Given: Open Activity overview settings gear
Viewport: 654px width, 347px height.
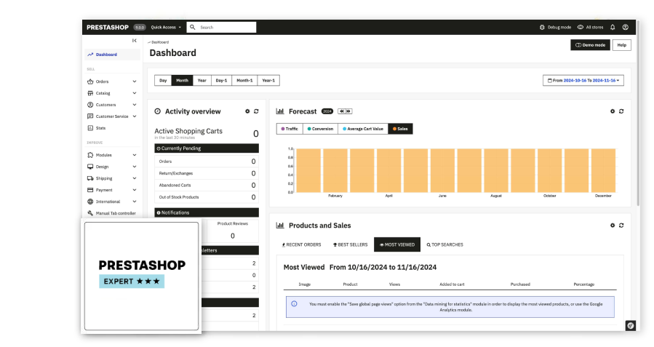Looking at the screenshot, I should click(247, 111).
